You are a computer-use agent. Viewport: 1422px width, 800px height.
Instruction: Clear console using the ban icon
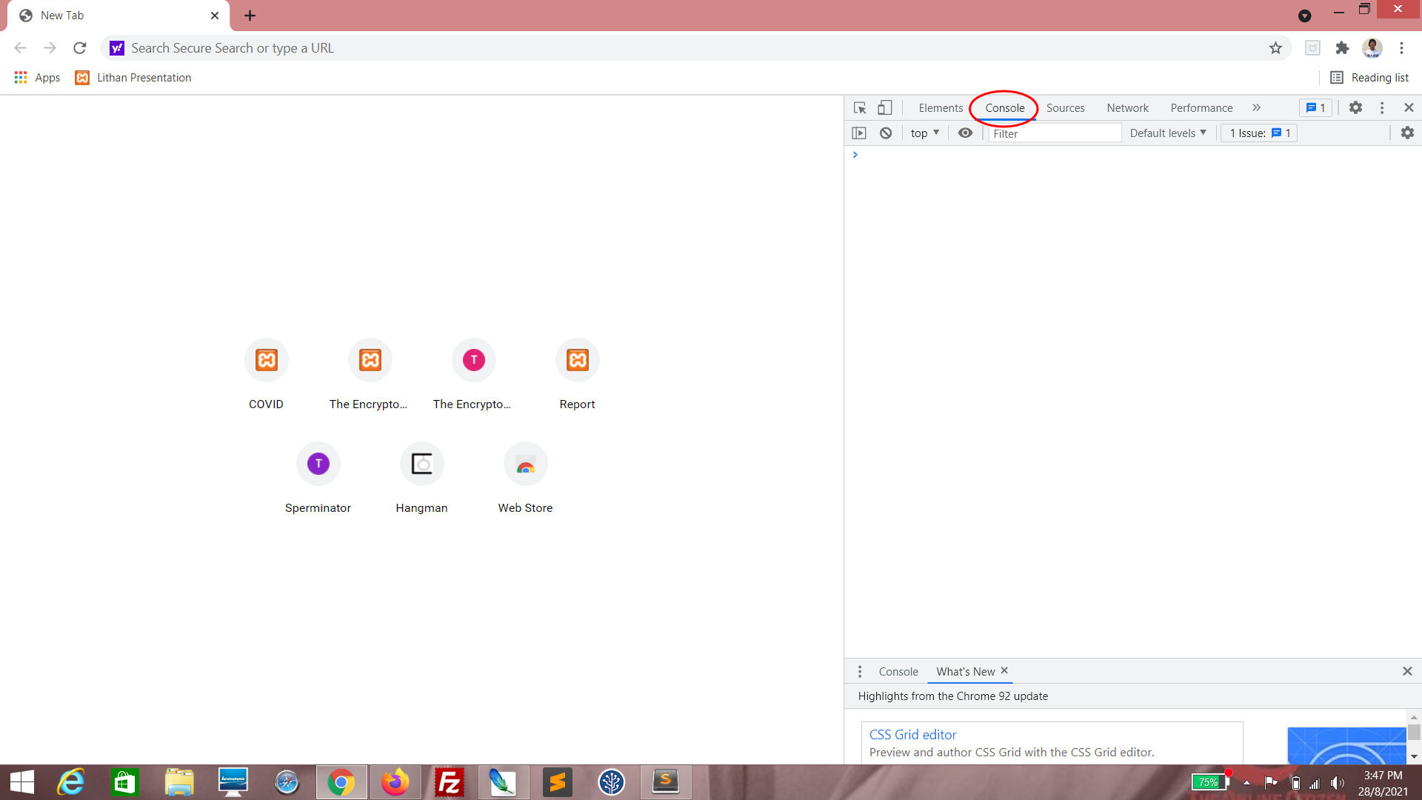pos(886,133)
